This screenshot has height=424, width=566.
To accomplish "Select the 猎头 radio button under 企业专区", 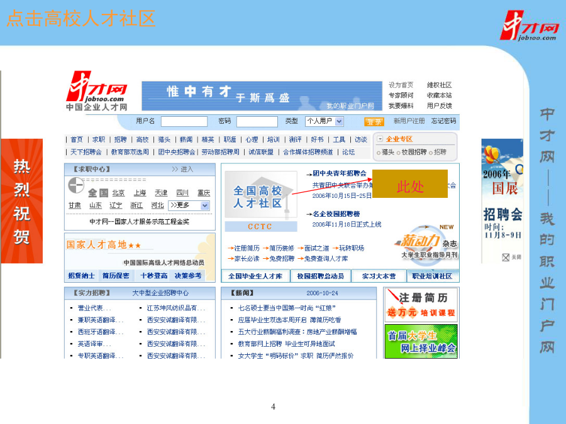I will pyautogui.click(x=379, y=153).
